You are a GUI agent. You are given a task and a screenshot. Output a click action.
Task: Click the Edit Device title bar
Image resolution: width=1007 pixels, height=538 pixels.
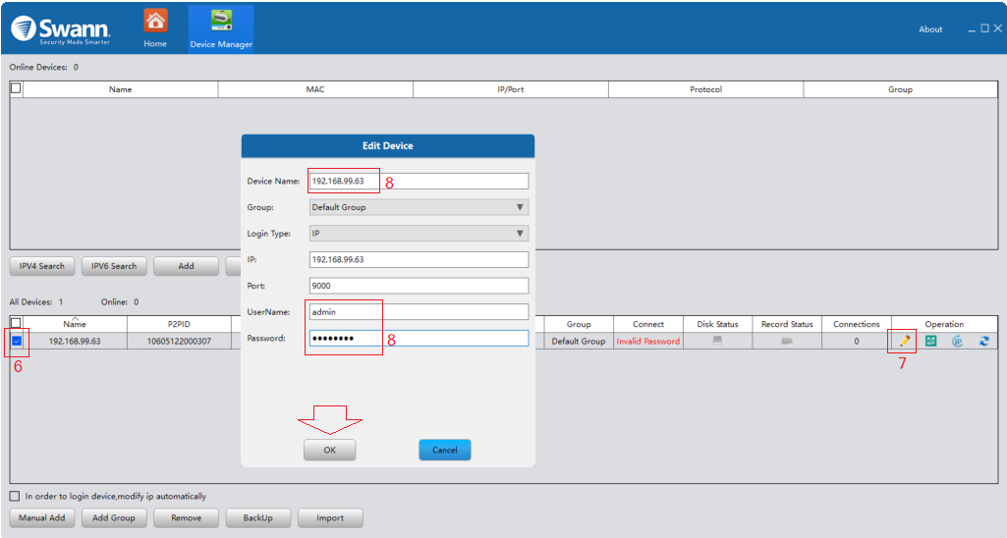tap(388, 145)
